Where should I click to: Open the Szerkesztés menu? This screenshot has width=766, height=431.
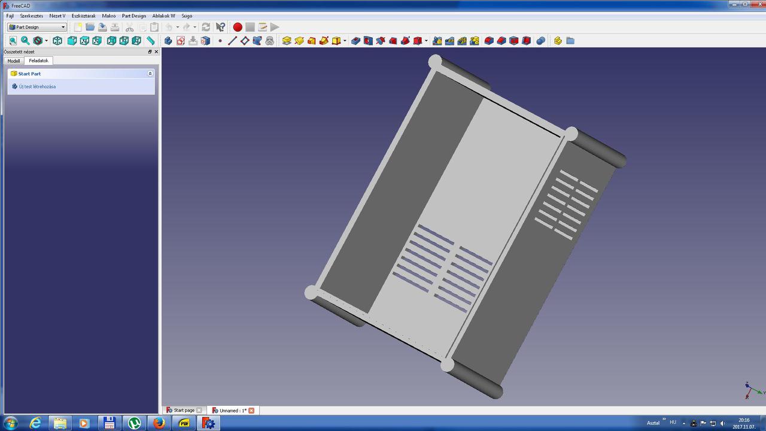[32, 16]
